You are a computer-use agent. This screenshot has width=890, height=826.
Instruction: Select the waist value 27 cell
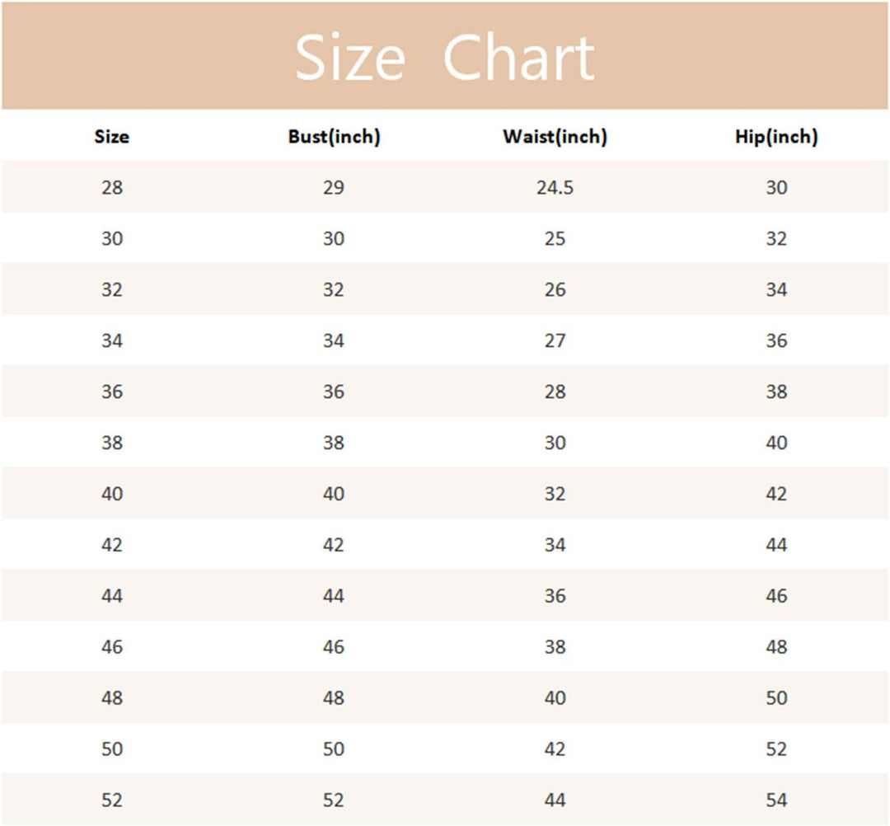(x=555, y=341)
